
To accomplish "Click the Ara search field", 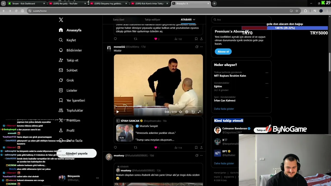I will tap(241, 20).
